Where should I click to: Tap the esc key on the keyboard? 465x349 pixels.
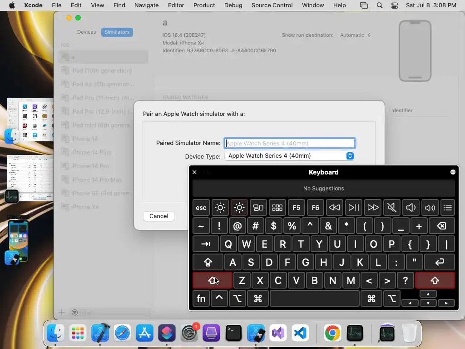point(201,207)
